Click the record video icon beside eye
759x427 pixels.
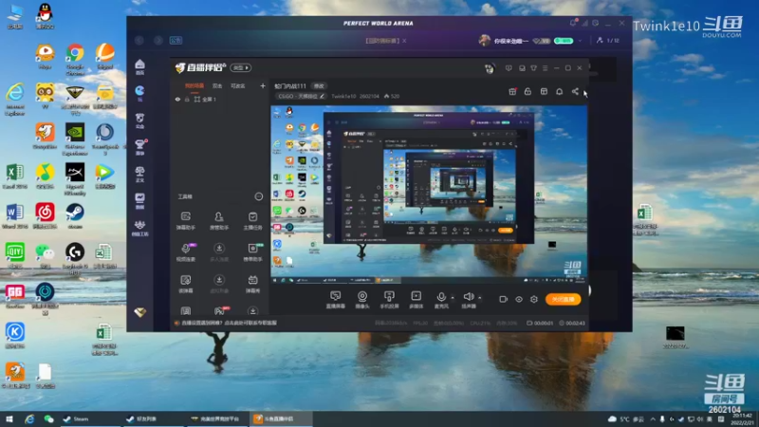[503, 299]
